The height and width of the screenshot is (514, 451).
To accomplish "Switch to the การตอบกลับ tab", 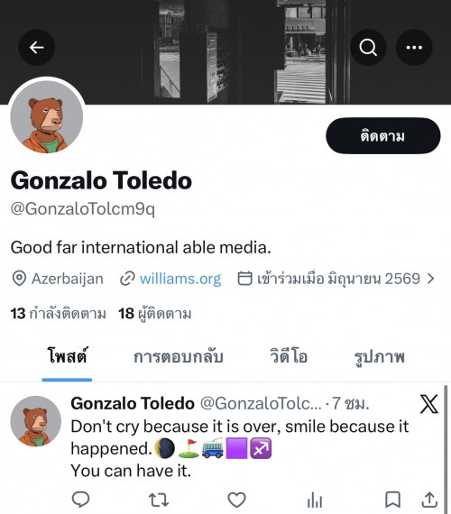I will 178,357.
